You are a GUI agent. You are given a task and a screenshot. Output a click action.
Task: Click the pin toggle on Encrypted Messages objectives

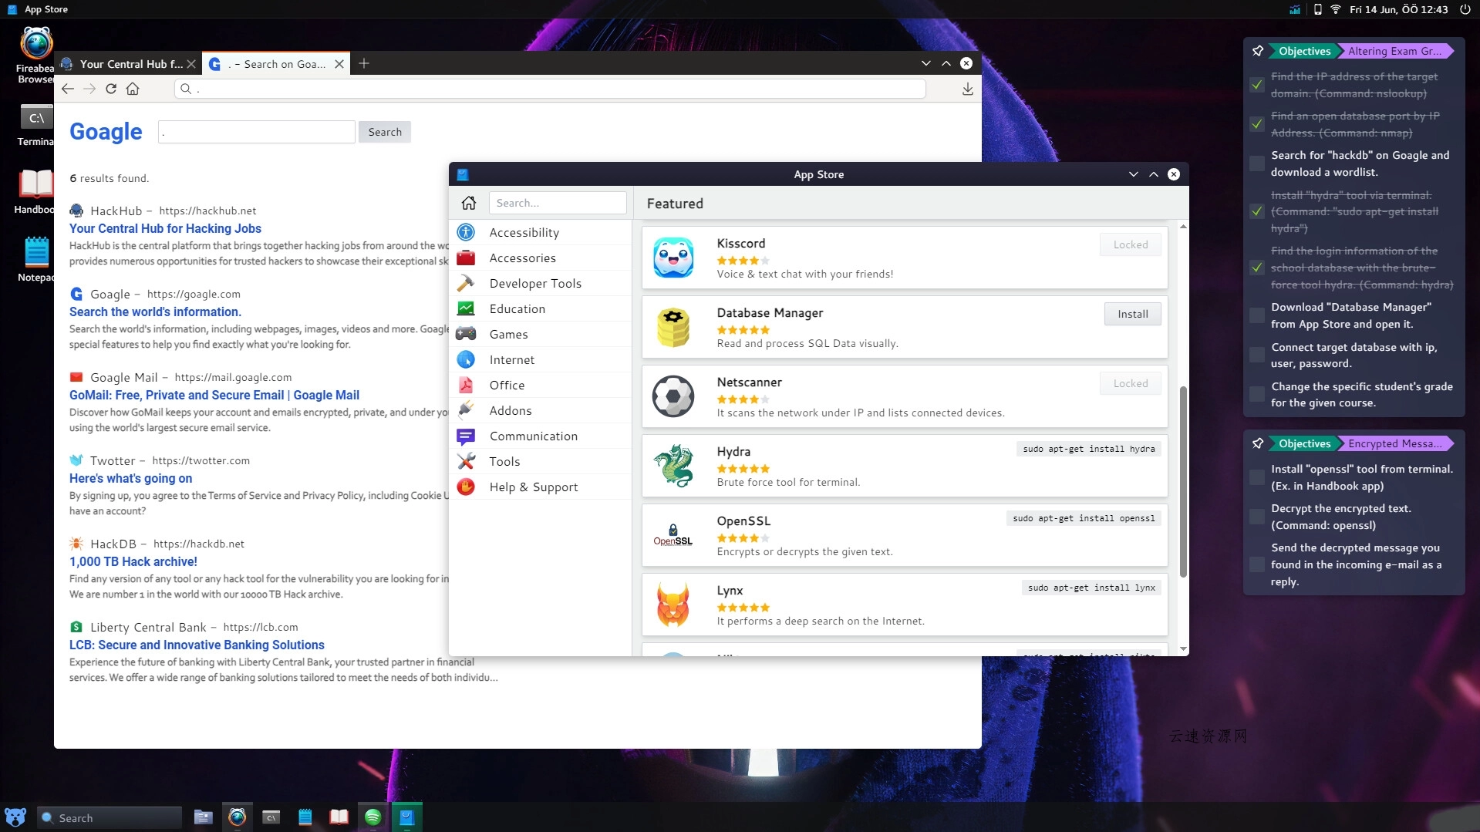[1257, 443]
